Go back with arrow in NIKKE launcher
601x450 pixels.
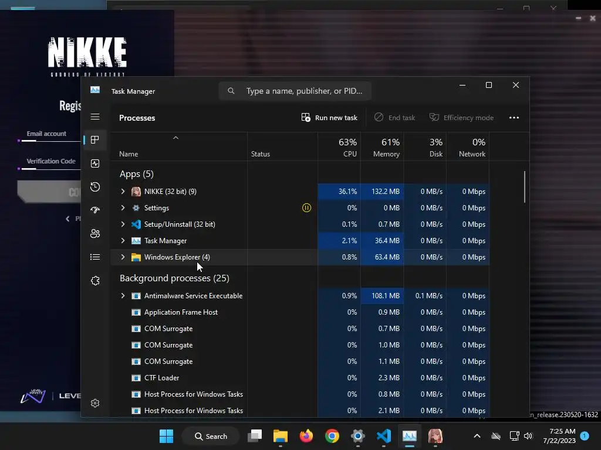coord(67,219)
